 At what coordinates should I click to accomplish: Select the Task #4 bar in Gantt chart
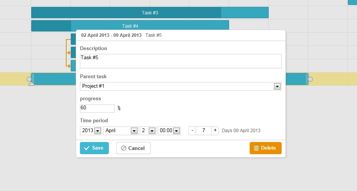coord(130,26)
